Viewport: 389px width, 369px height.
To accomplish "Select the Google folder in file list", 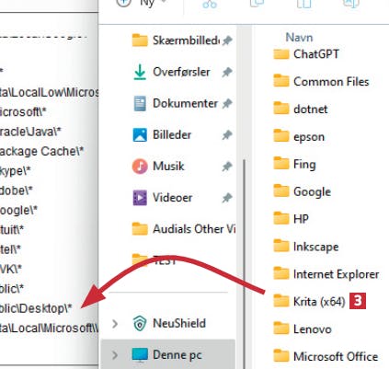I will pyautogui.click(x=303, y=191).
